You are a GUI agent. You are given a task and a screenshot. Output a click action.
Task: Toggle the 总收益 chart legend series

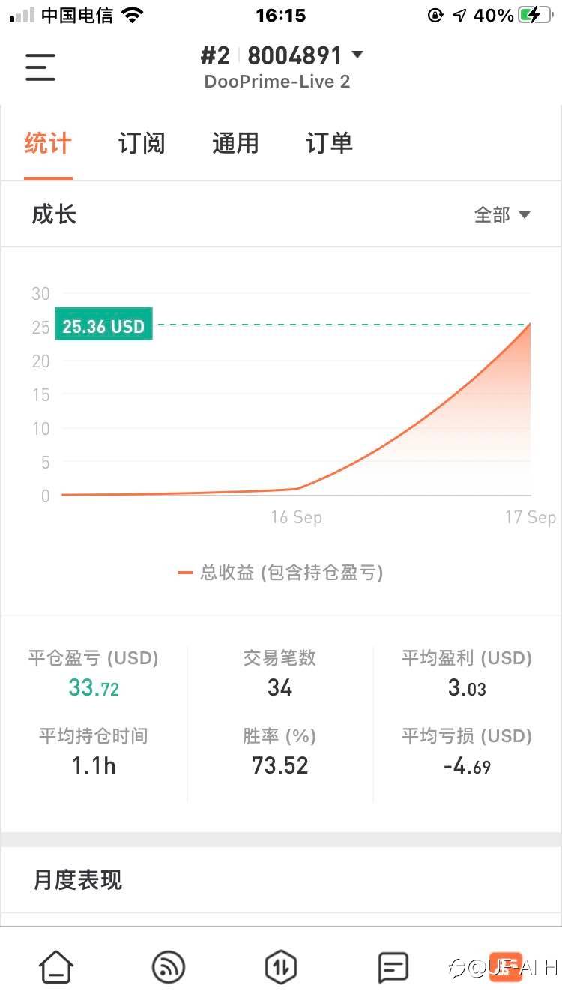pos(280,573)
